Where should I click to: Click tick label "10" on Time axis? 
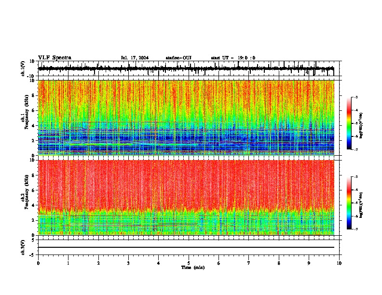tap(339, 263)
